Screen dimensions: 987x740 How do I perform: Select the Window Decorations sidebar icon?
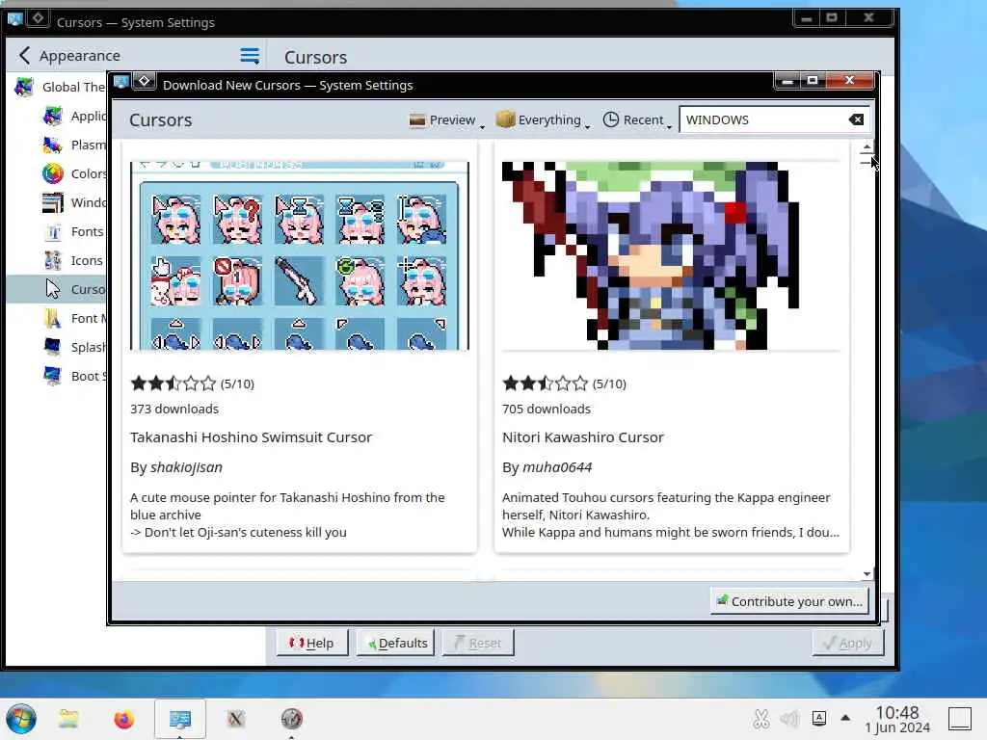tap(53, 202)
